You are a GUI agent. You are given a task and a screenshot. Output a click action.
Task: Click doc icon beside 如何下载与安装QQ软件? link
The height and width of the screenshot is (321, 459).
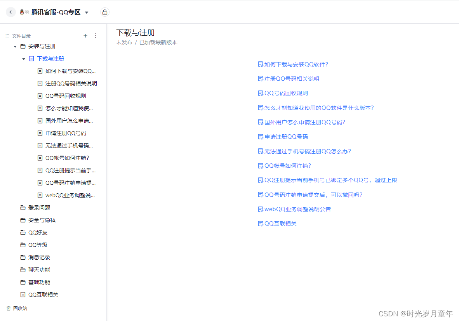[261, 64]
